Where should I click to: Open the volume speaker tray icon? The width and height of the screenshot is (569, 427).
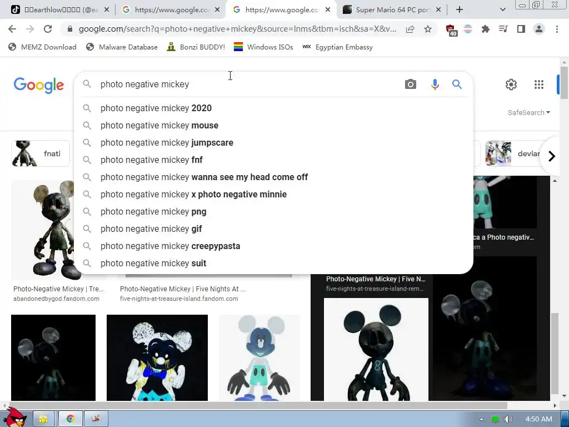coord(508,419)
